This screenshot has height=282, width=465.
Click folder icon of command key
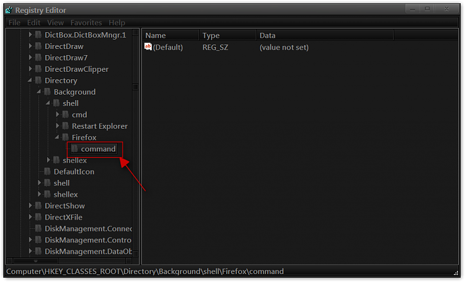(x=75, y=149)
